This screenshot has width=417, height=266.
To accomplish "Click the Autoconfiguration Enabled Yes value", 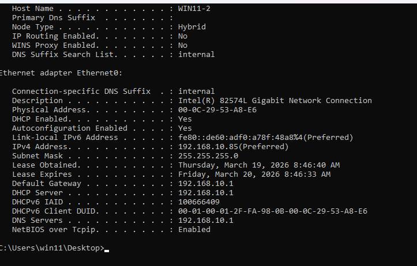I will pyautogui.click(x=185, y=128).
